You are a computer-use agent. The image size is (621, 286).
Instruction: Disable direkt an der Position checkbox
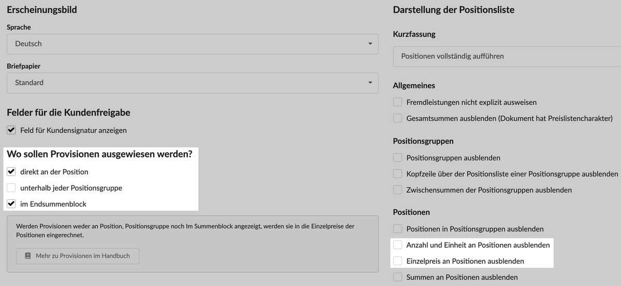pos(11,171)
